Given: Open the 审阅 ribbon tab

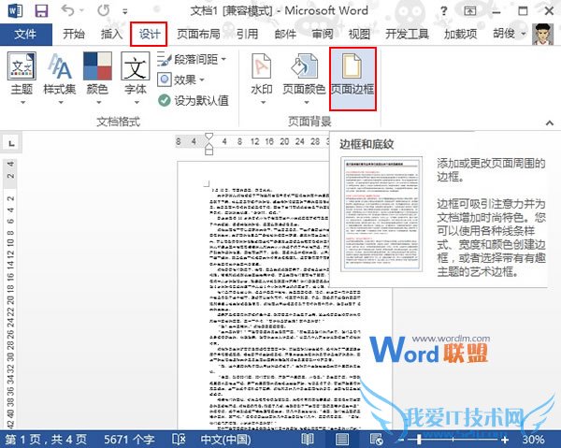Looking at the screenshot, I should pos(323,34).
